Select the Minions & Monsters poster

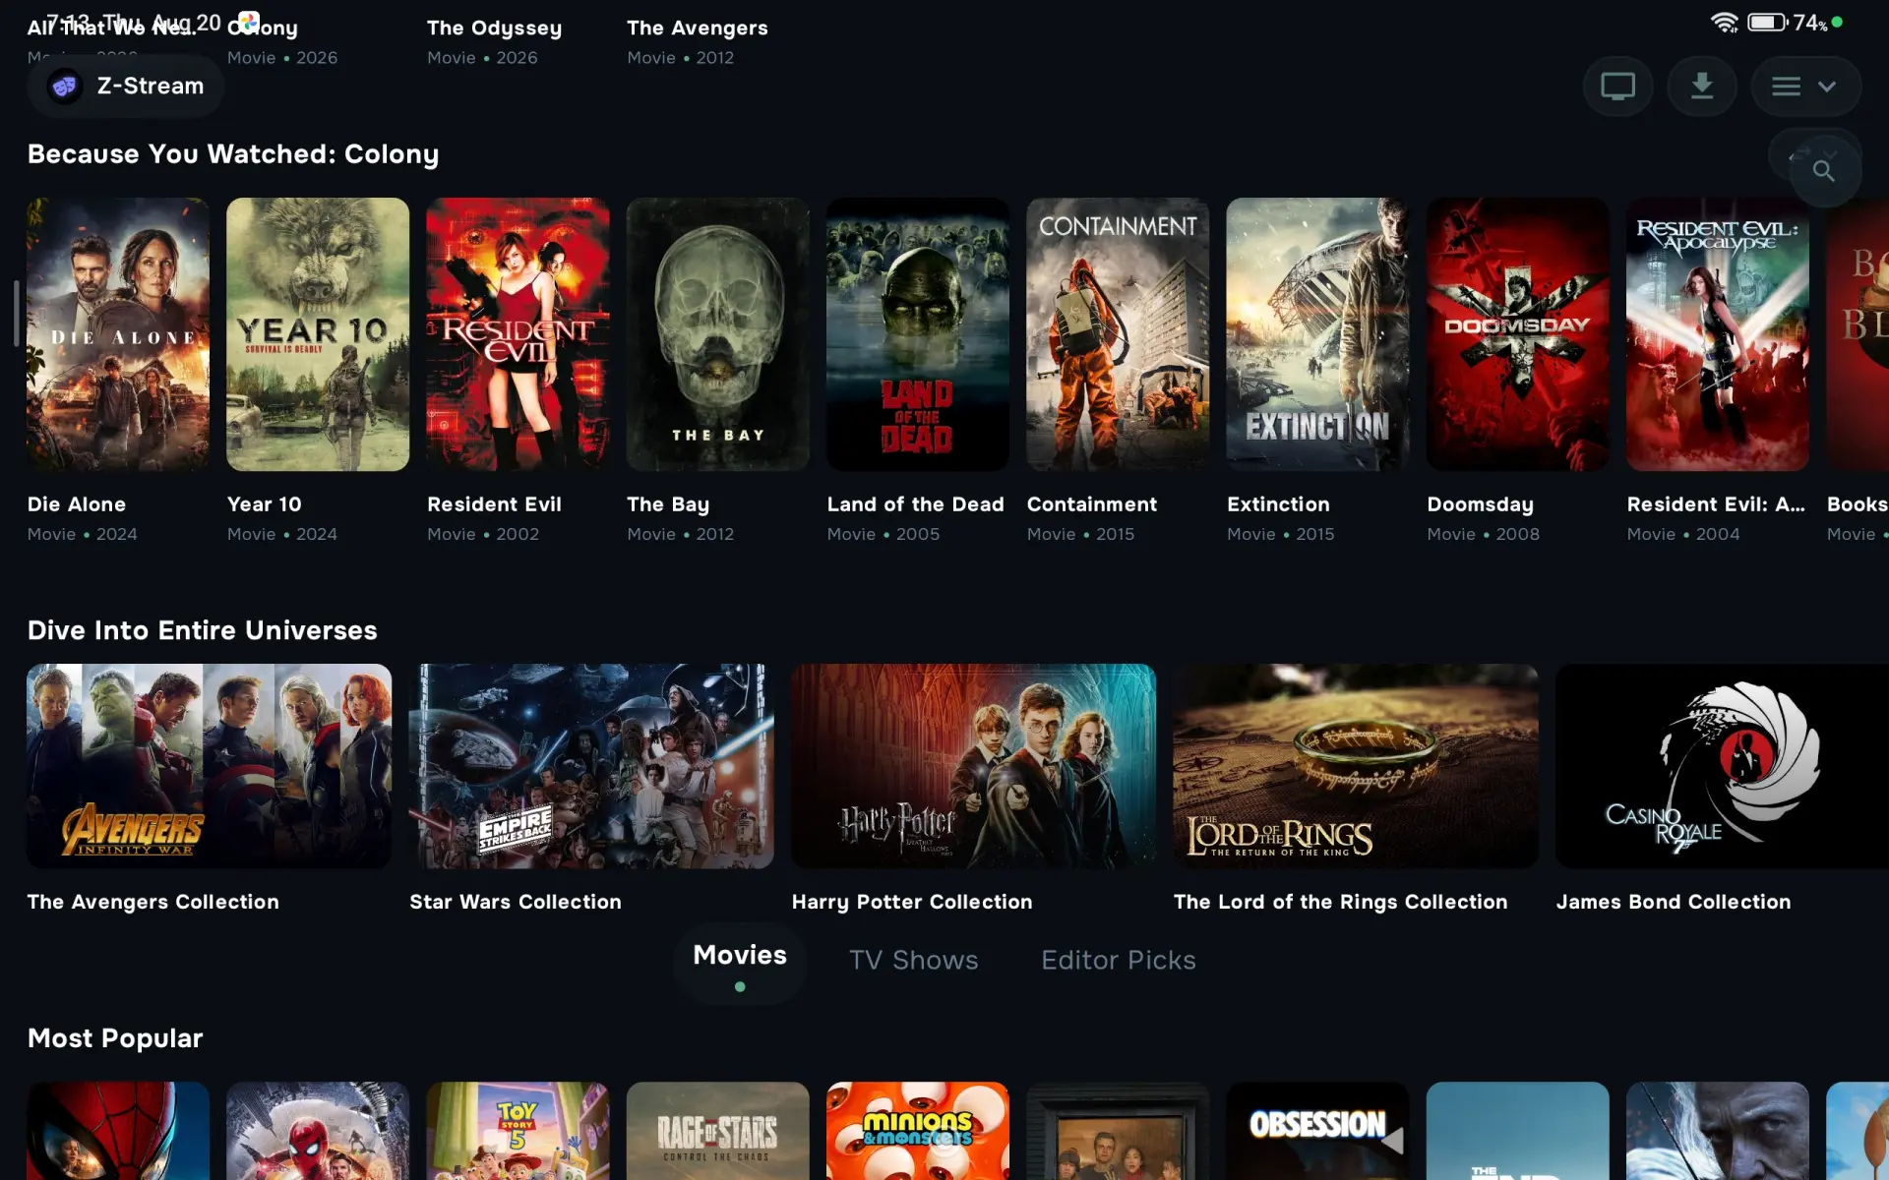pyautogui.click(x=918, y=1131)
